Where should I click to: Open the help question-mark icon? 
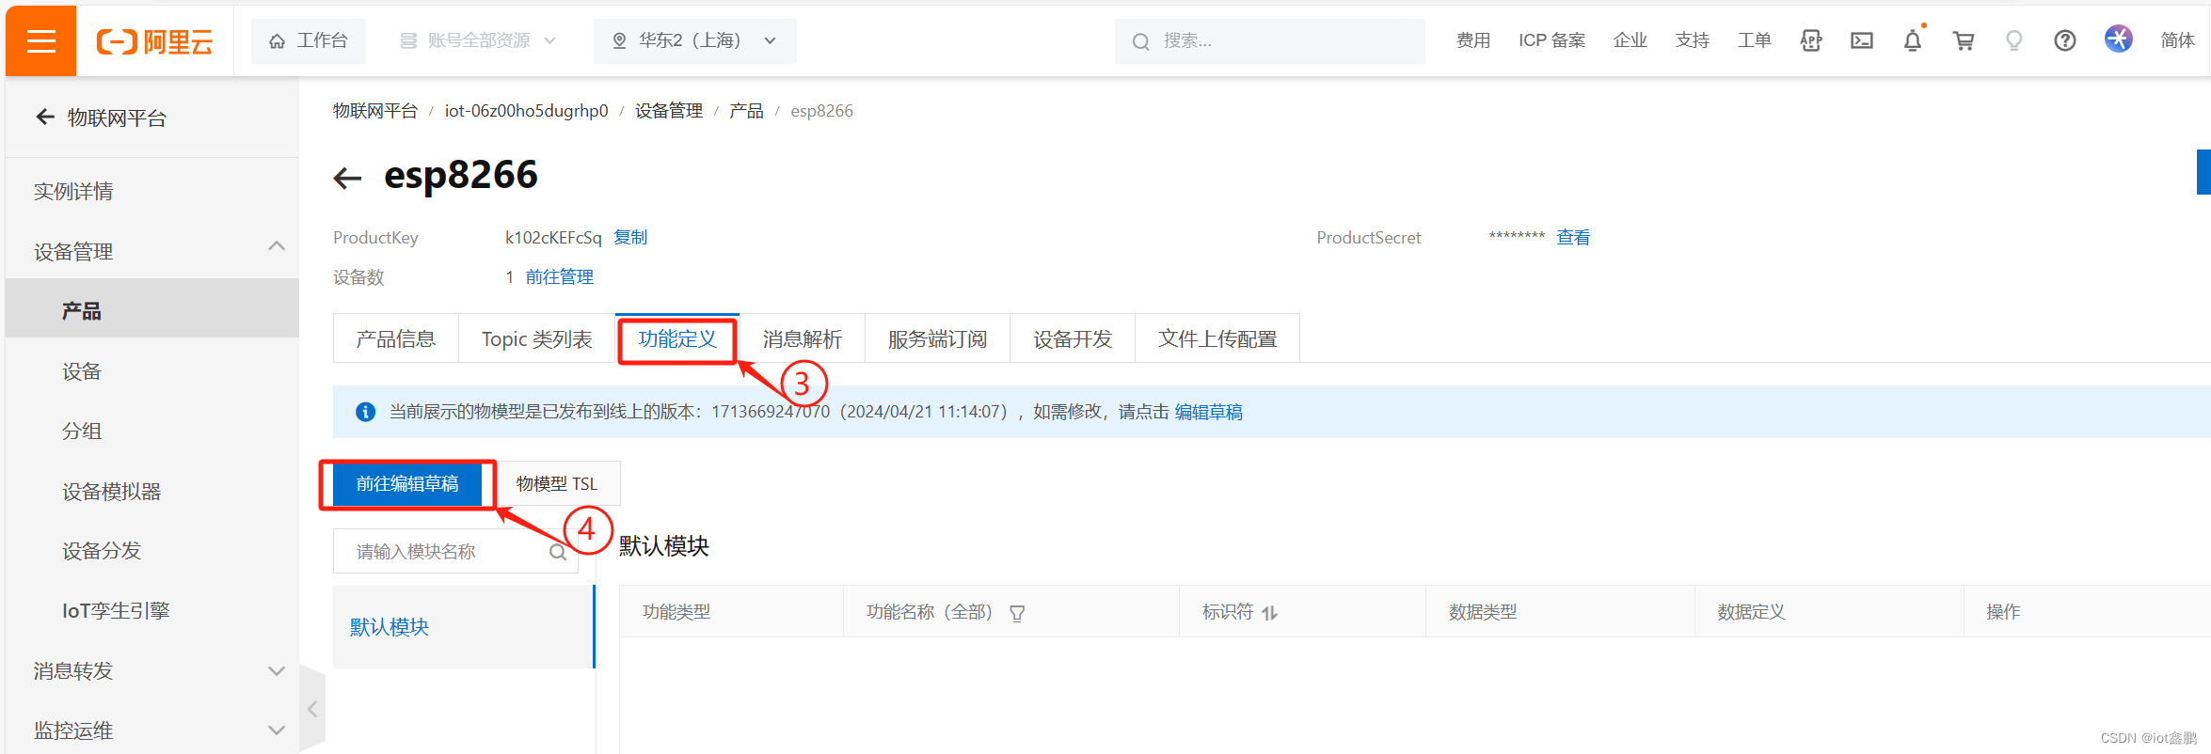[2065, 40]
